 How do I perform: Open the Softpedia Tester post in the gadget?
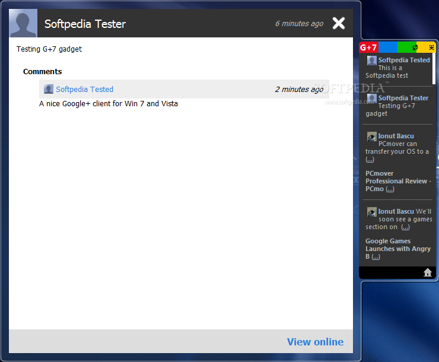pos(403,98)
